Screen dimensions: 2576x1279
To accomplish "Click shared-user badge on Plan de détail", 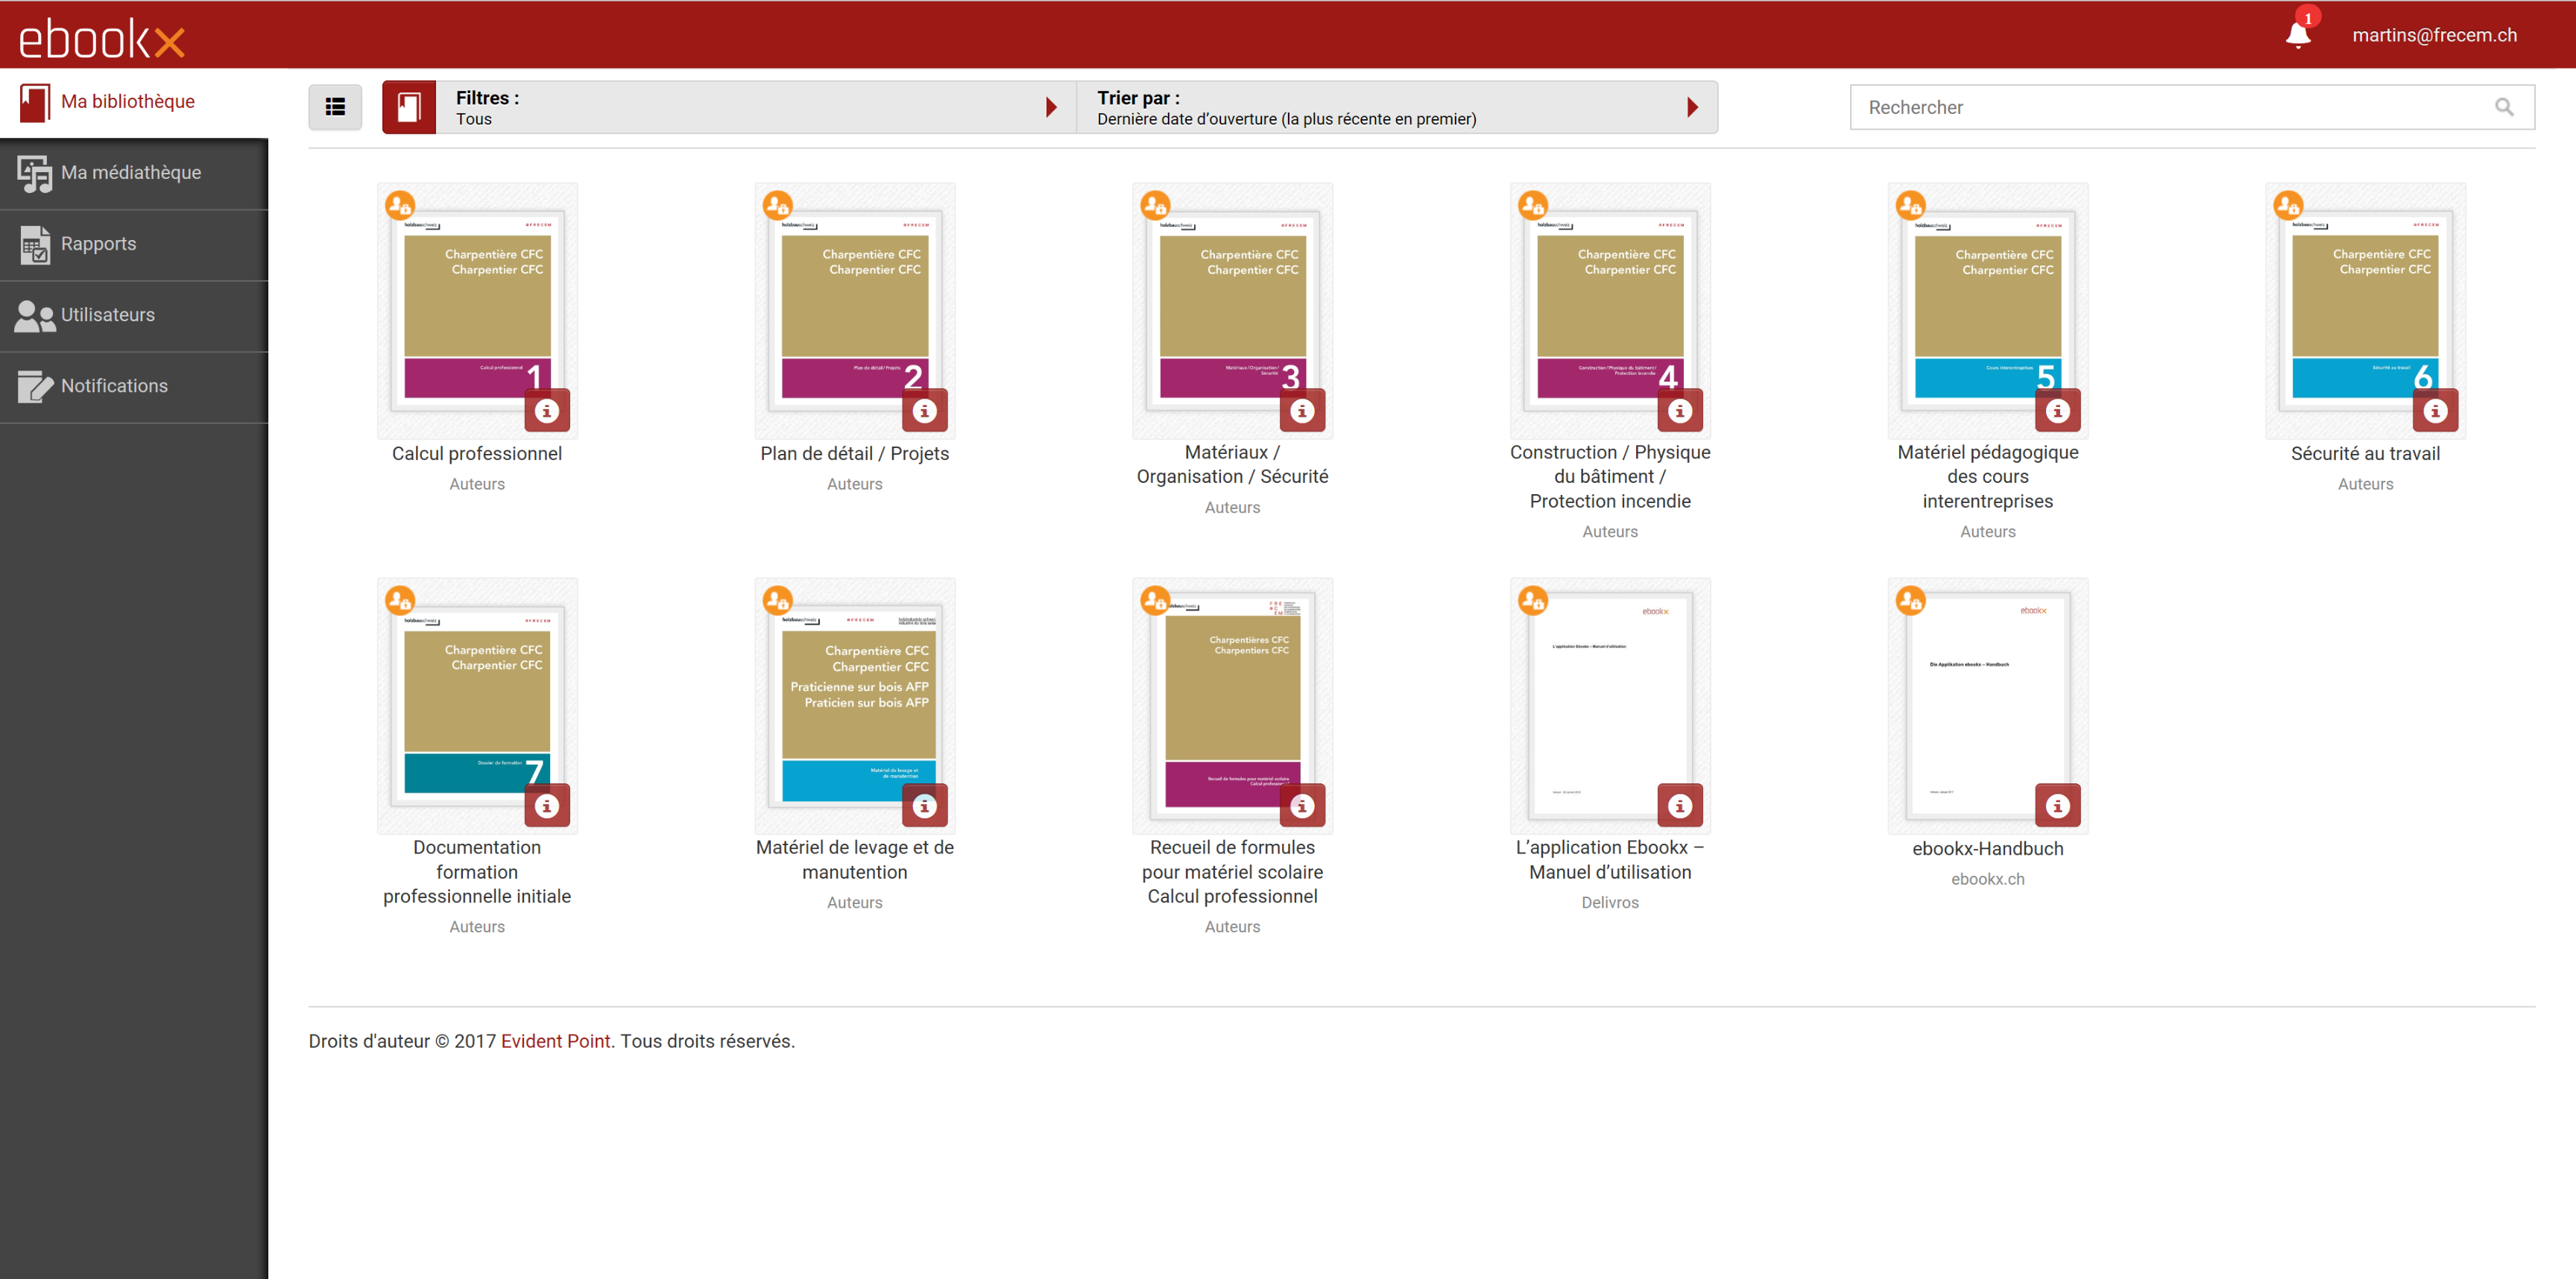I will point(777,206).
